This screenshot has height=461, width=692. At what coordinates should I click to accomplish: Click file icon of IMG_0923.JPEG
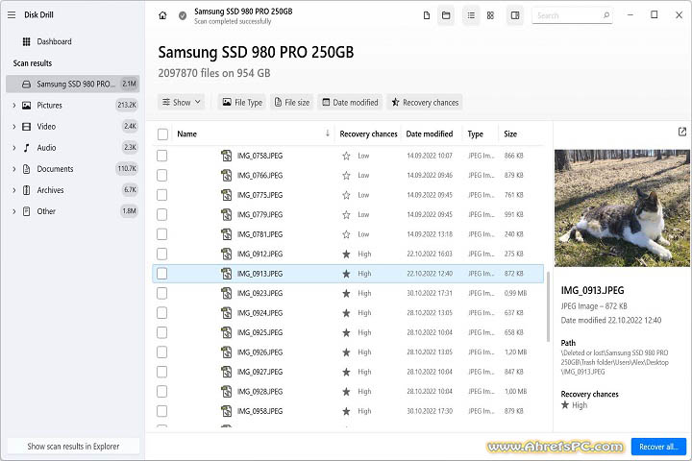click(x=227, y=293)
